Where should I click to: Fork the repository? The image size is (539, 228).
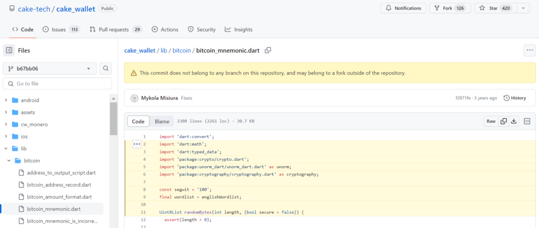tap(450, 8)
